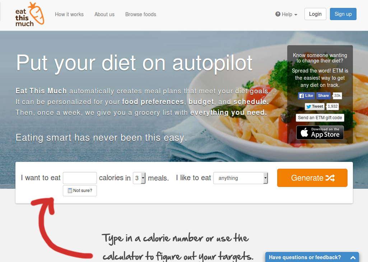
Task: Open the Download on the App Store badge
Action: (320, 132)
